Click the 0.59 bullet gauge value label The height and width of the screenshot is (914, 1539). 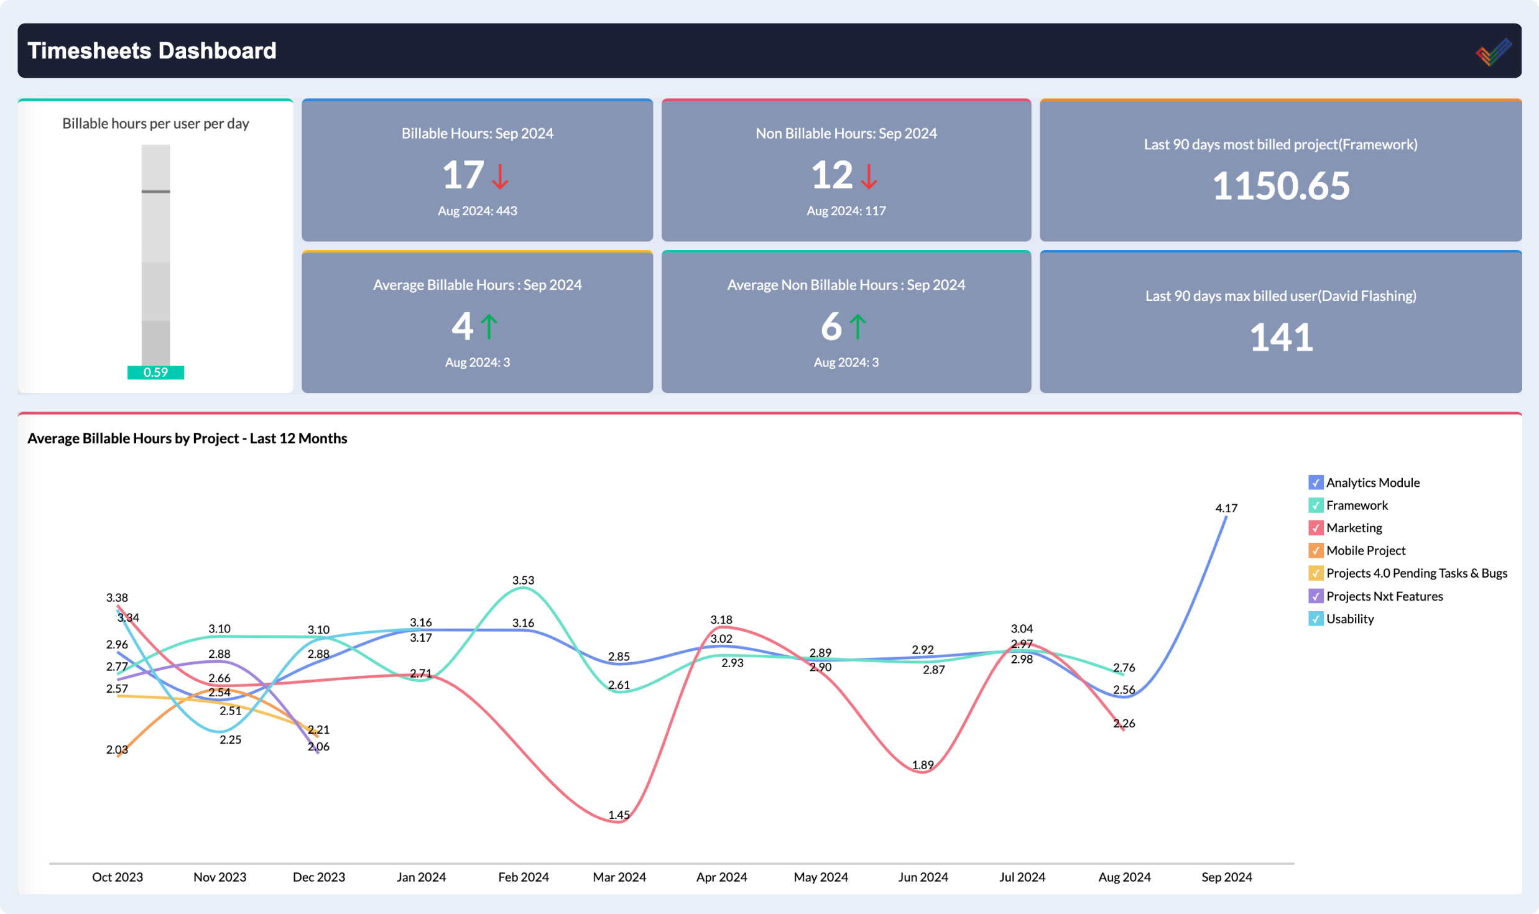tap(155, 372)
